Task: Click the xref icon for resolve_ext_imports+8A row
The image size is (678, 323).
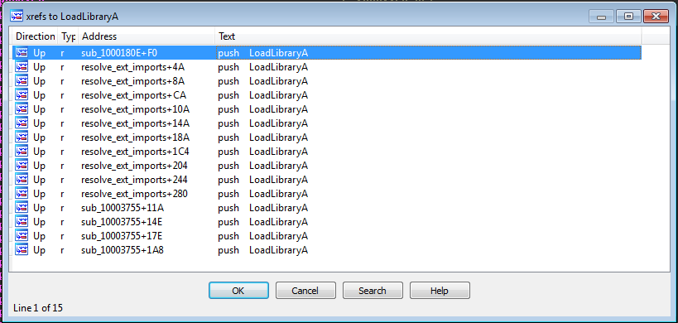Action: [22, 81]
